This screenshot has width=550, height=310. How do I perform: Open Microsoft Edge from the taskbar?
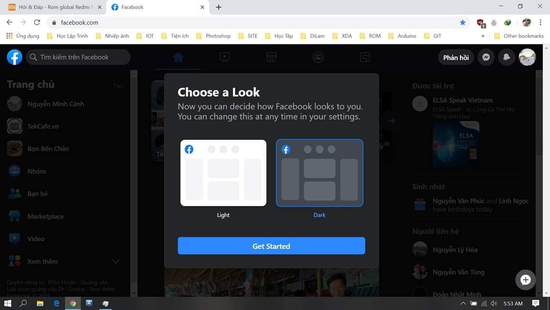pos(57,303)
